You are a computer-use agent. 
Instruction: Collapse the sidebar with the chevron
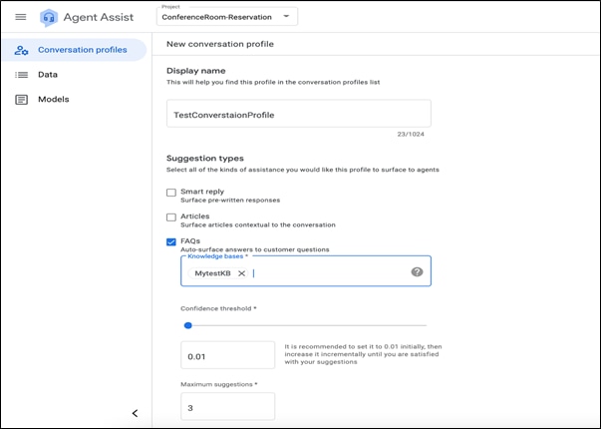135,413
